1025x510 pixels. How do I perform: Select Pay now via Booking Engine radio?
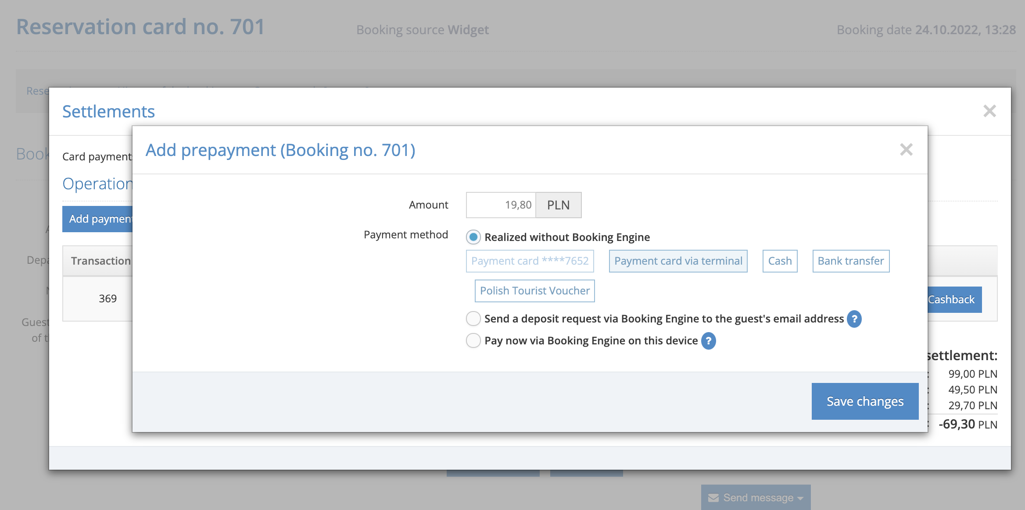pos(473,340)
